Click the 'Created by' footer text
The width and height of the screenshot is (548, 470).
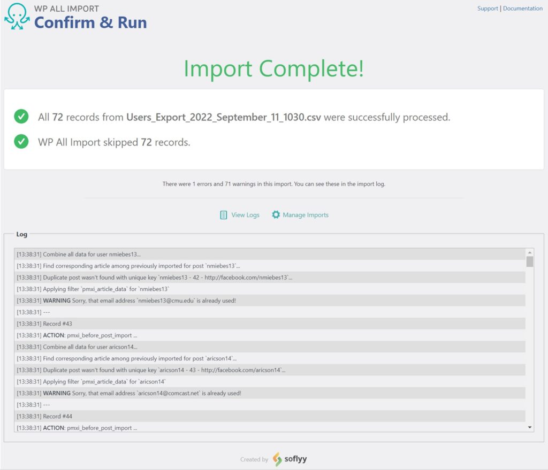254,459
